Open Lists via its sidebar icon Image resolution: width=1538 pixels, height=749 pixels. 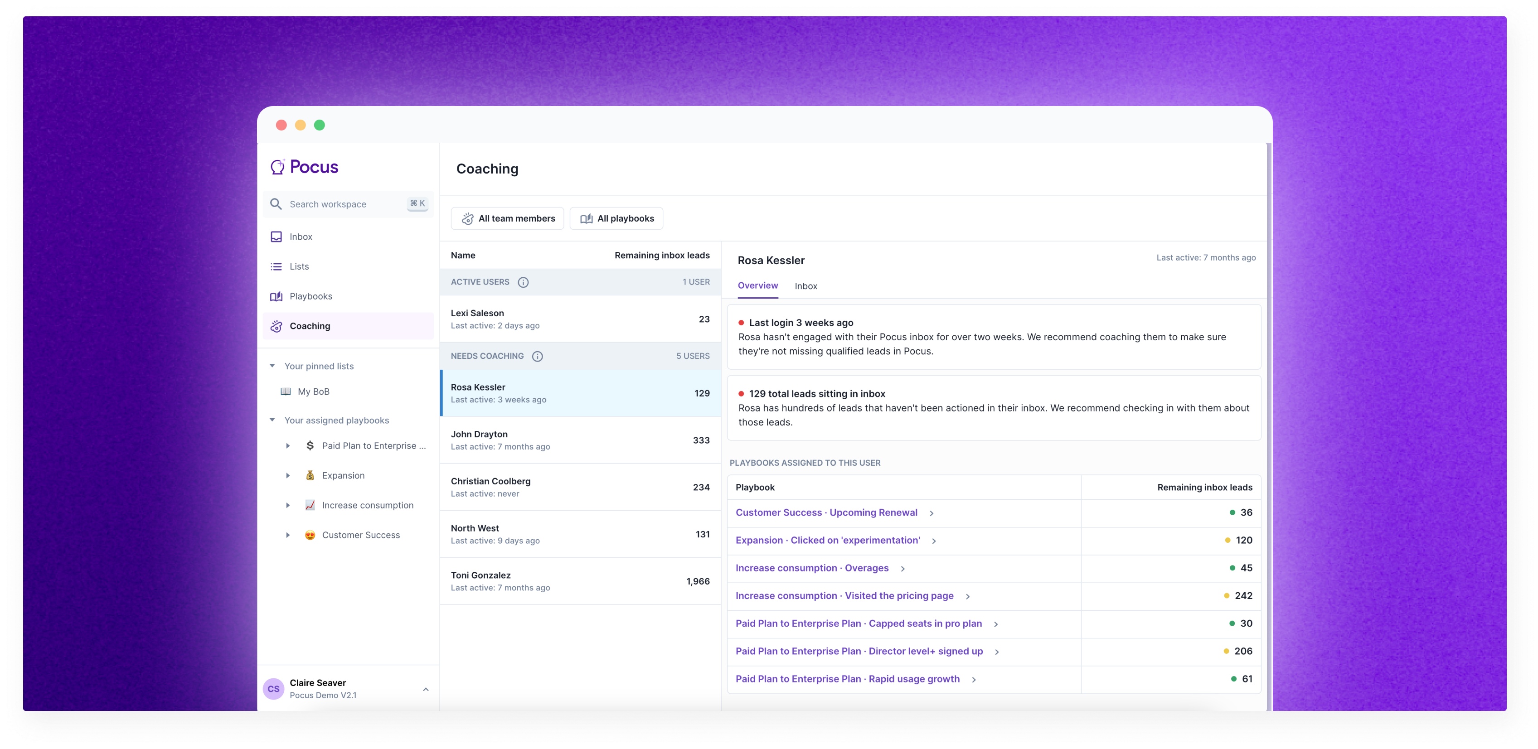click(x=276, y=267)
